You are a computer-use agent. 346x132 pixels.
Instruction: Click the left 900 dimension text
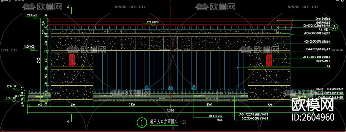(40, 105)
